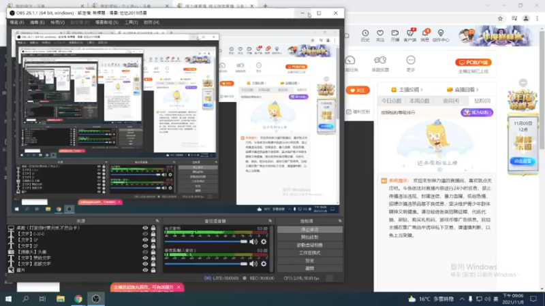Screen dimensions: 545x306
Task: Expand the 直播回看 link
Action: click(x=463, y=90)
